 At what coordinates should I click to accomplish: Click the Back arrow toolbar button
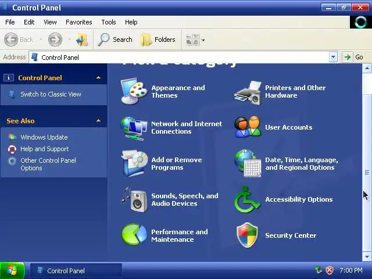19,40
